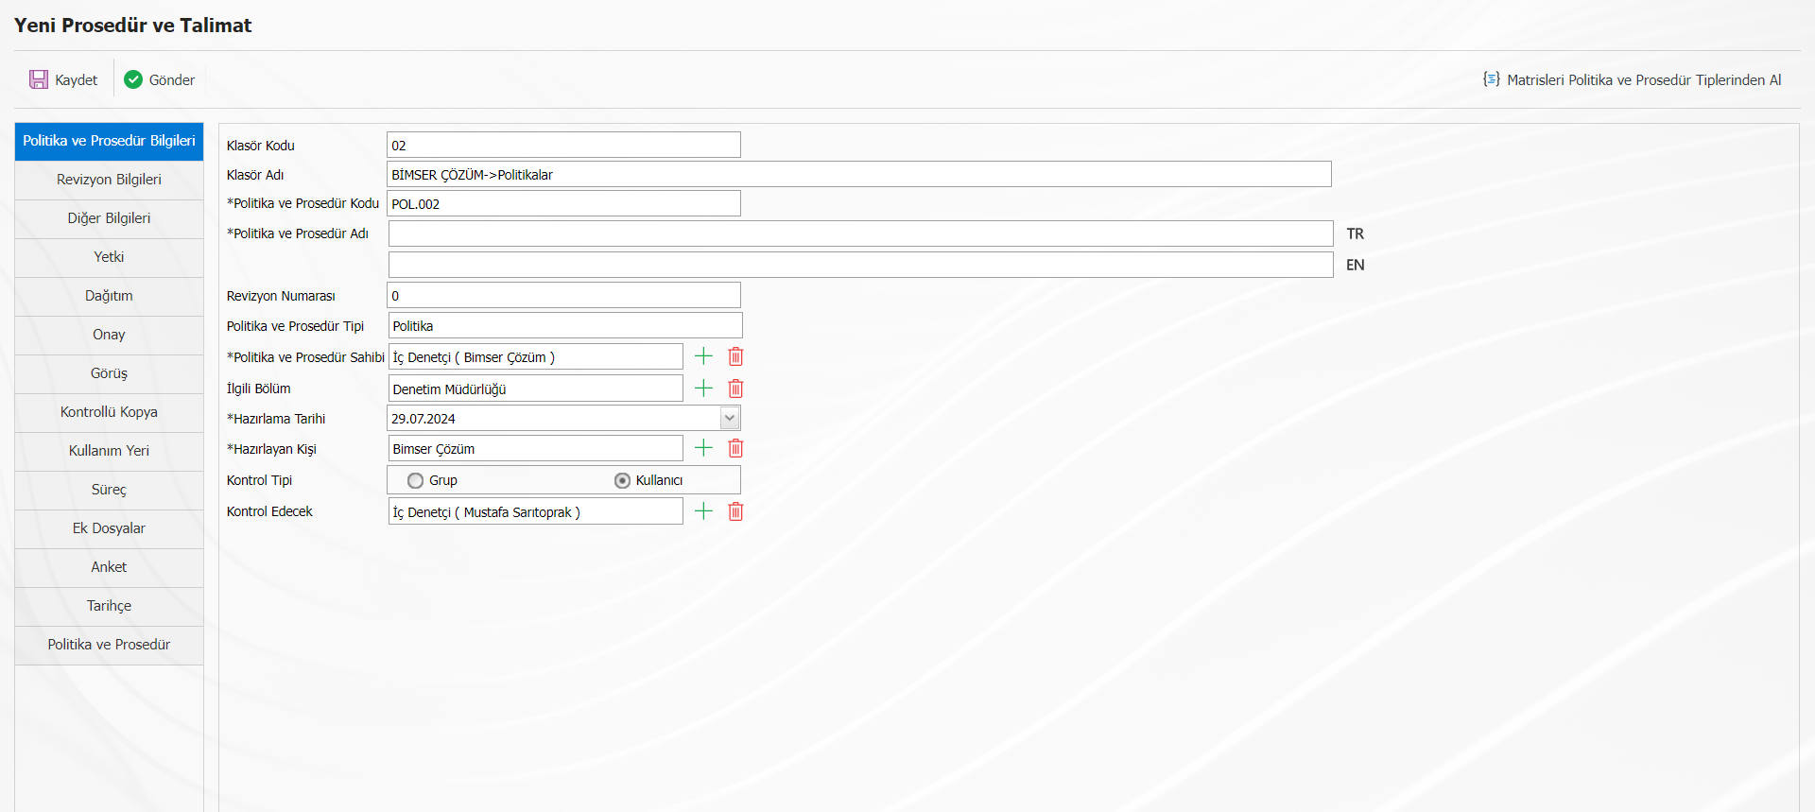
Task: Add an İlgili Bölüm with plus icon
Action: (x=703, y=389)
